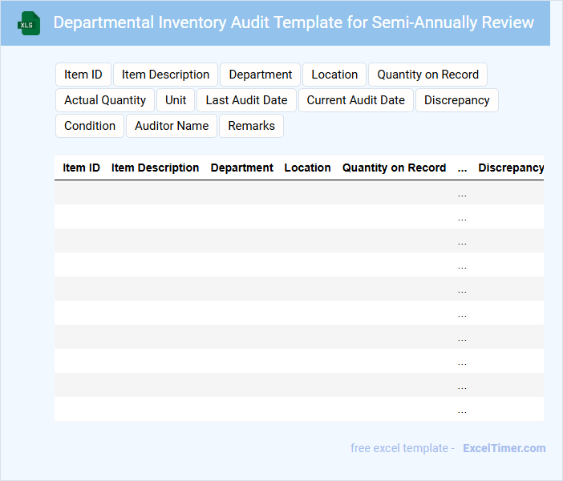
Task: Click the Current Audit Date tag
Action: point(355,100)
